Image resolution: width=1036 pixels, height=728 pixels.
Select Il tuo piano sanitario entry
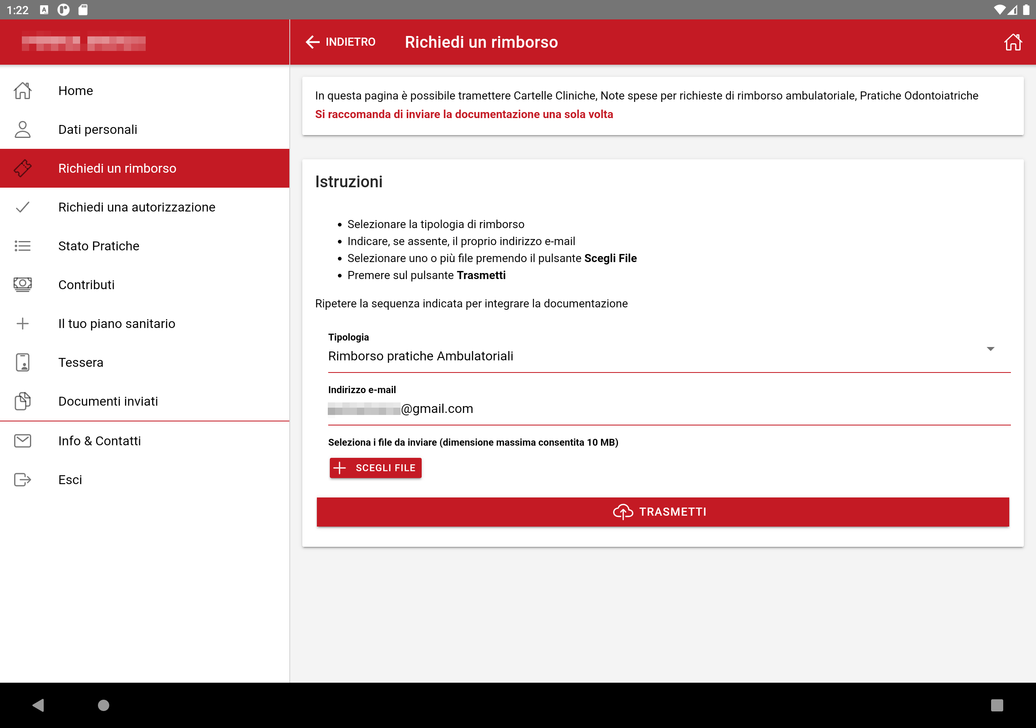point(117,324)
